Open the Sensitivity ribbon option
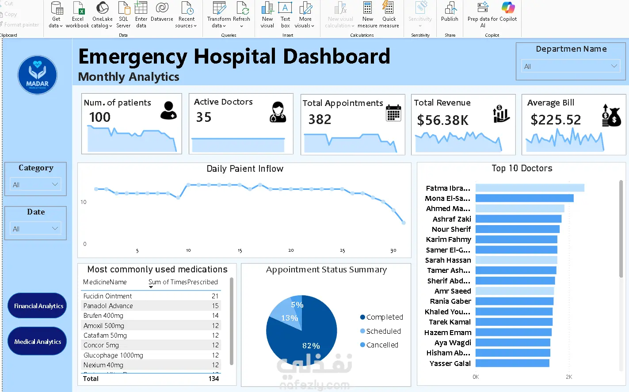Screen dimensions: 629x392 point(420,15)
